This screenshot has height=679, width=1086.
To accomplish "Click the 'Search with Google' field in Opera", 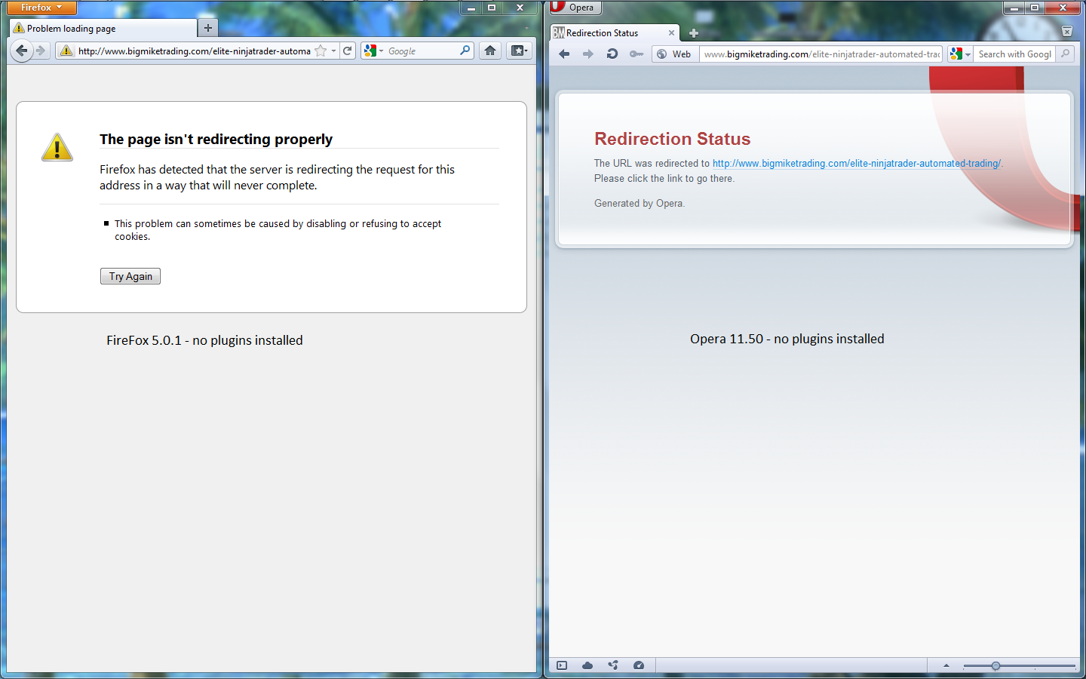I will (x=1014, y=54).
